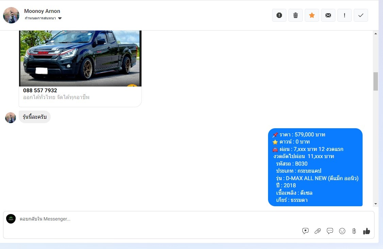Open the black pickup truck image
Viewport: 383px width, 249px height.
(80, 58)
